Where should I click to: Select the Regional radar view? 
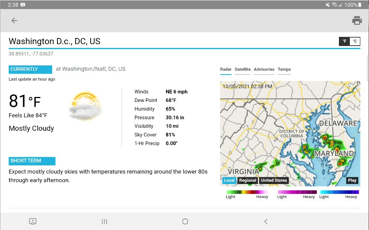coord(248,181)
